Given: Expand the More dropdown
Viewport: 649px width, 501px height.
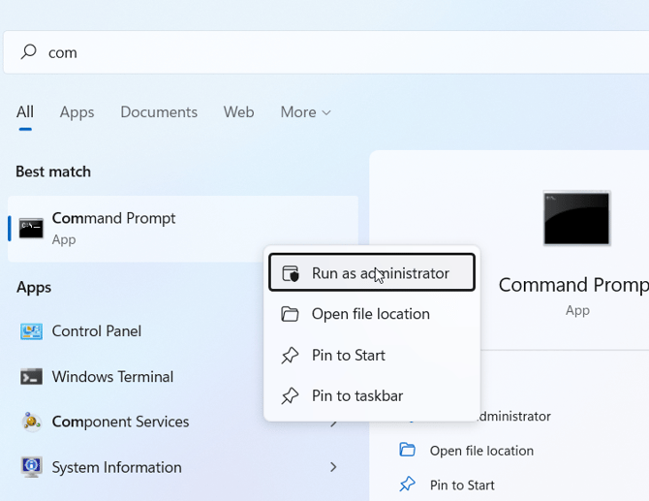Looking at the screenshot, I should pos(305,112).
